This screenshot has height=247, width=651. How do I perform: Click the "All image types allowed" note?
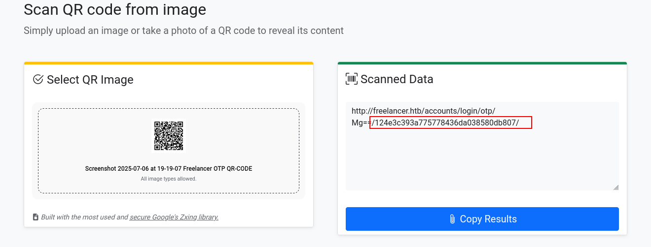tap(169, 179)
